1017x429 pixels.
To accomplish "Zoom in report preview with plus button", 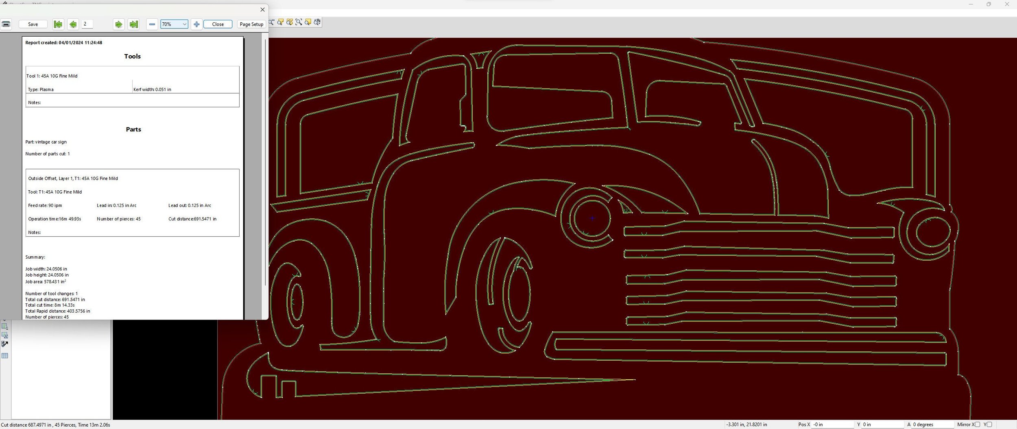I will [x=196, y=24].
